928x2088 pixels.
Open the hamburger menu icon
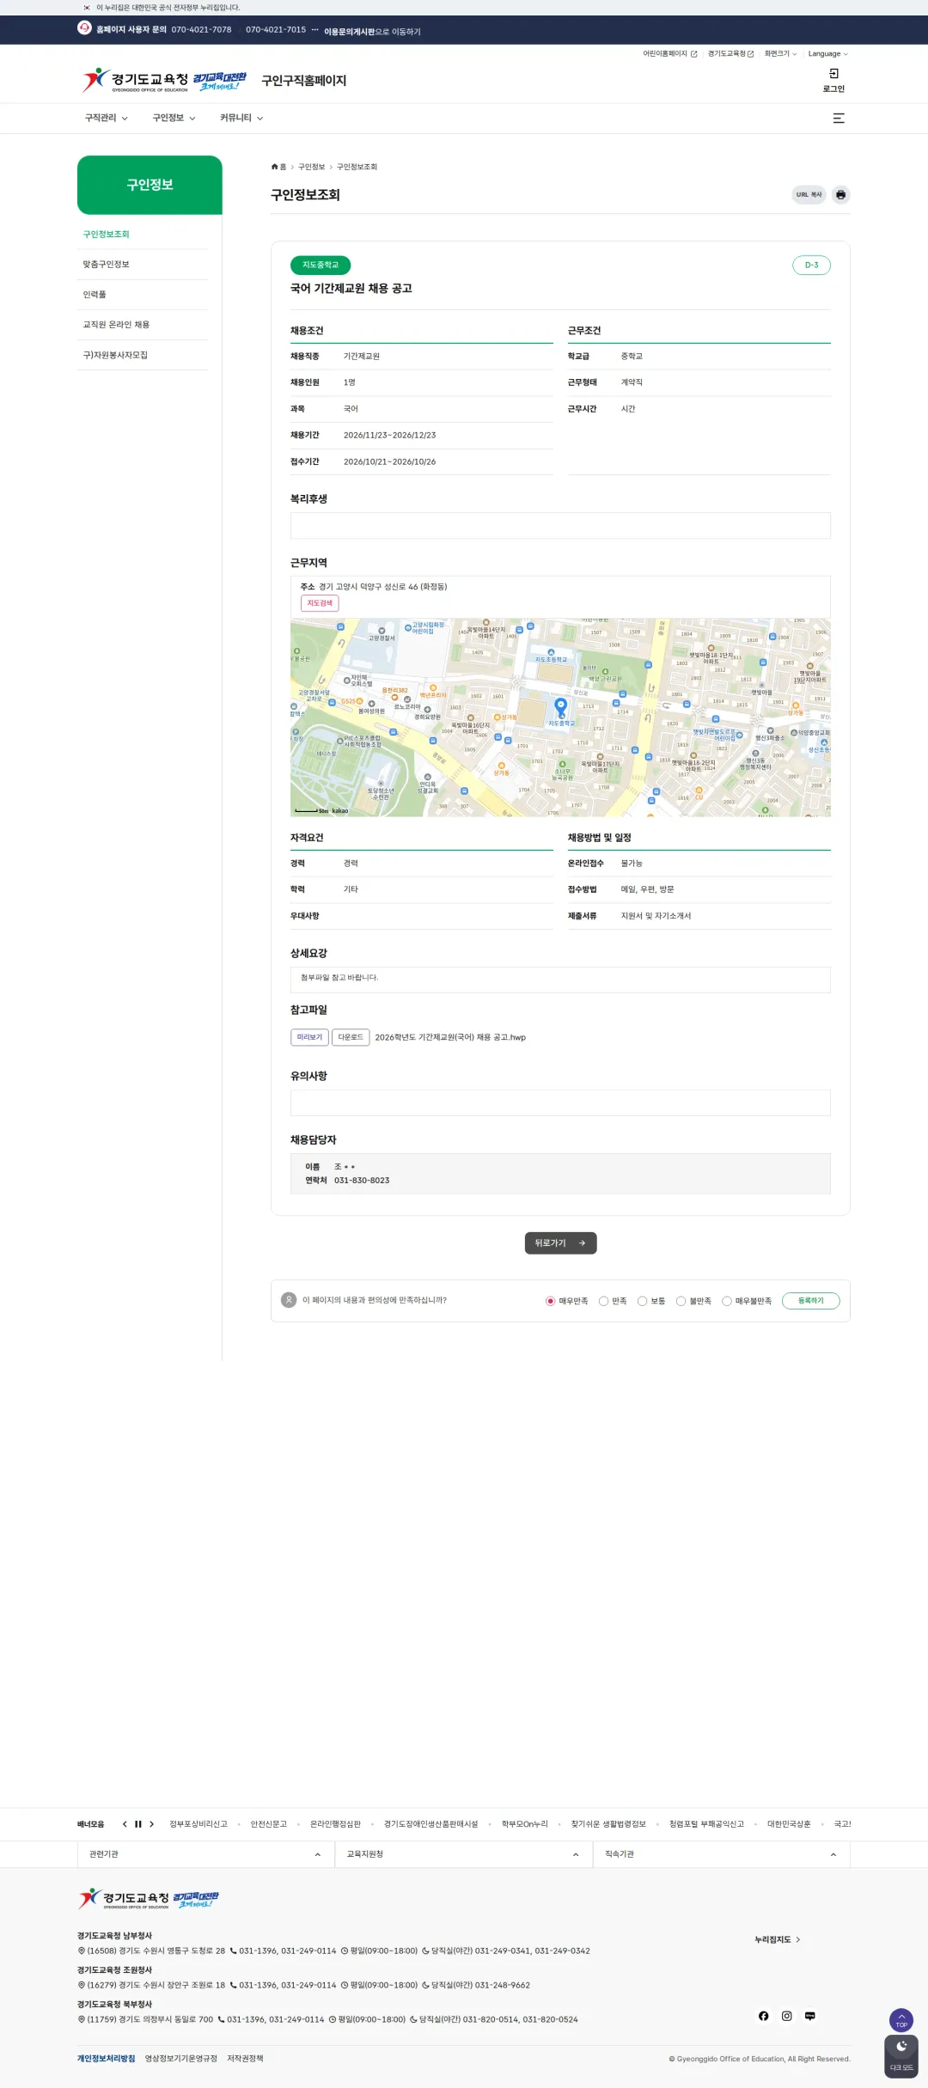click(839, 119)
